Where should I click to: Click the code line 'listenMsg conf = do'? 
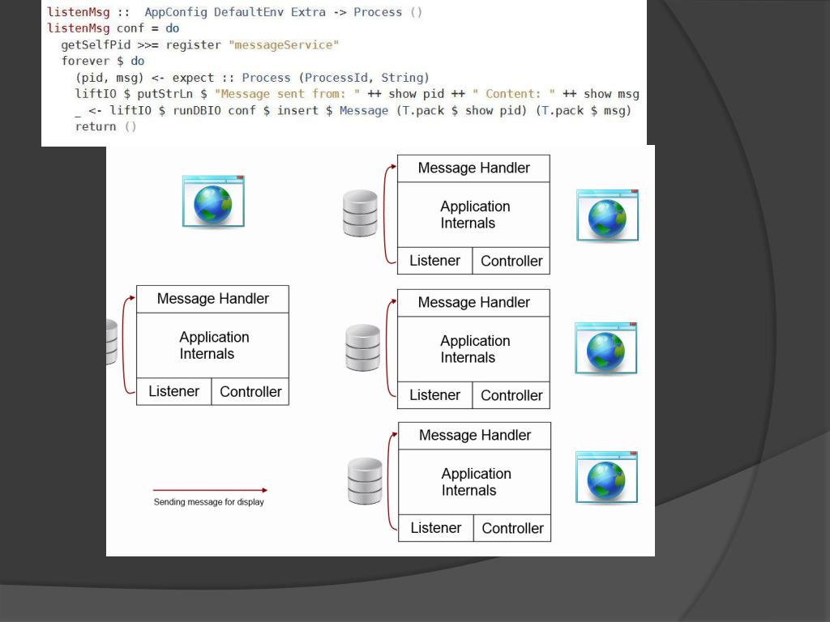click(x=113, y=28)
